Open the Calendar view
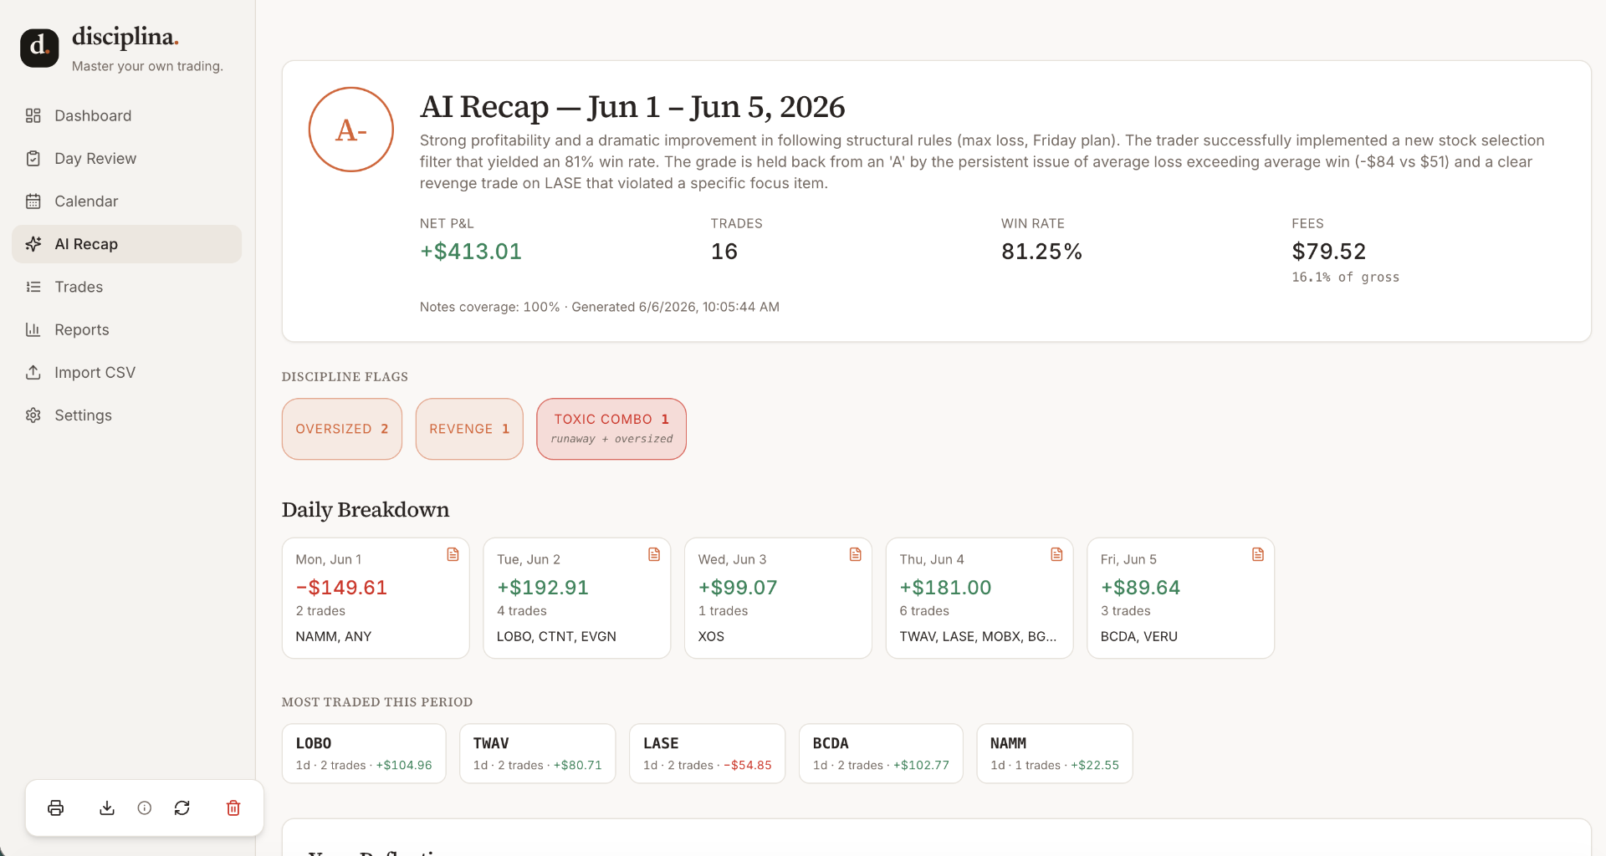The height and width of the screenshot is (856, 1606). (126, 201)
